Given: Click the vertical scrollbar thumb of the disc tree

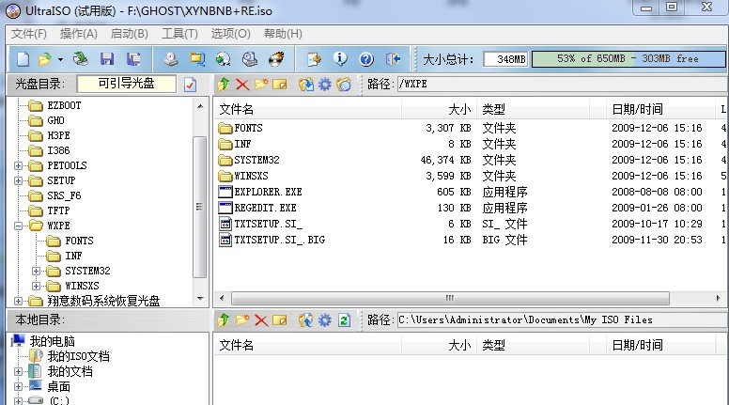Looking at the screenshot, I should point(199,207).
